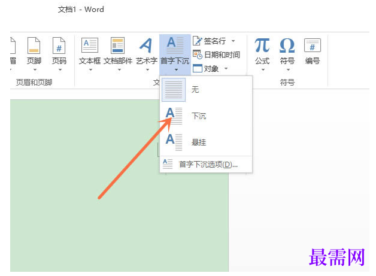Select the 无 menu label
Image resolution: width=376 pixels, height=276 pixels.
(195, 90)
